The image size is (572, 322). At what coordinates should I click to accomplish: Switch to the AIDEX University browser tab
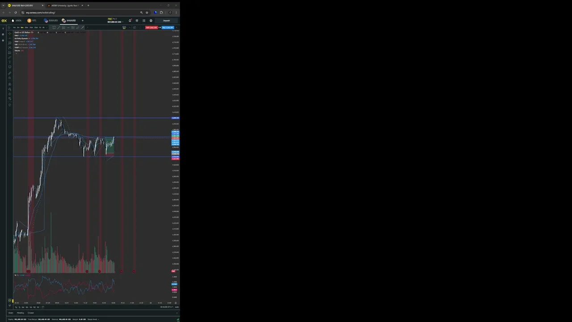tap(65, 5)
